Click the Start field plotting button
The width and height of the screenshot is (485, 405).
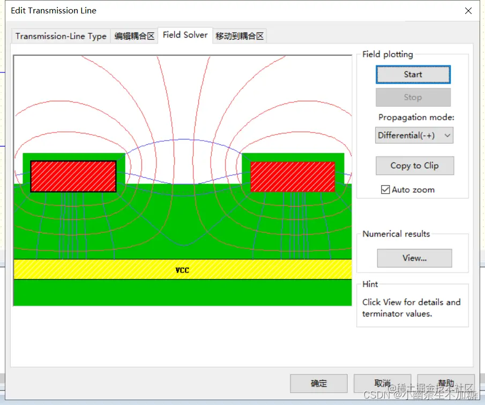point(413,75)
